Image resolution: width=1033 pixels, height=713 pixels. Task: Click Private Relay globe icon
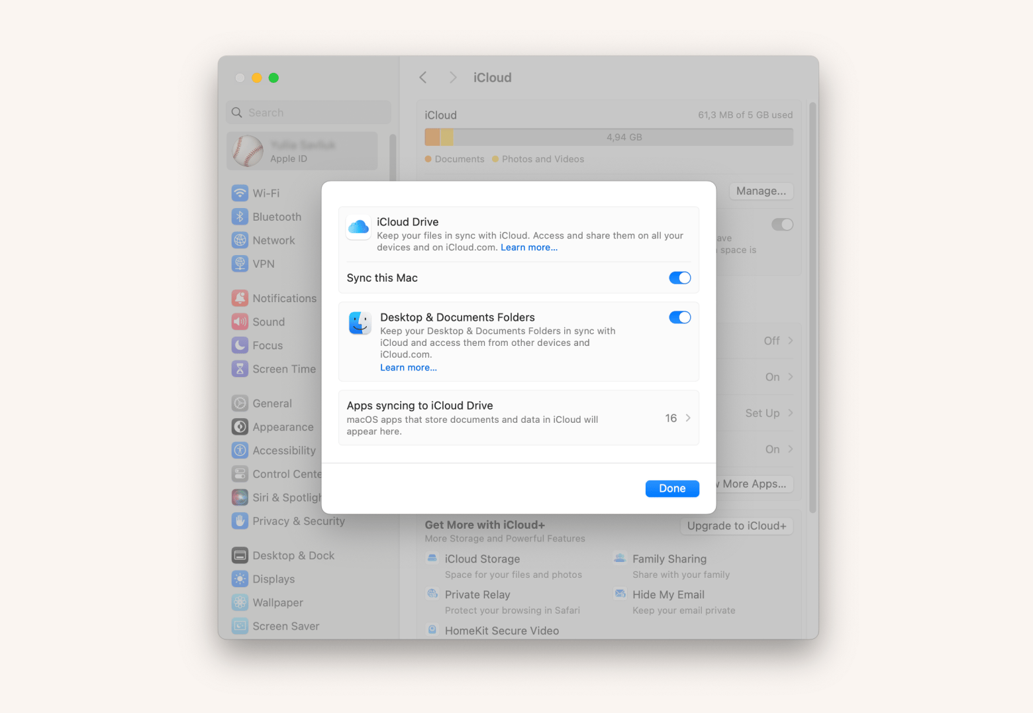(432, 594)
